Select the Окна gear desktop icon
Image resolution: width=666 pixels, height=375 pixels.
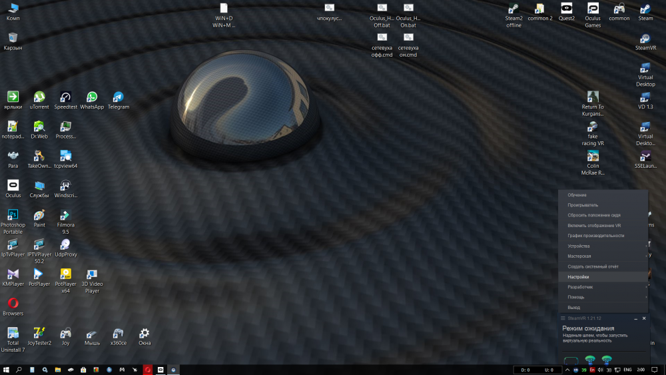click(145, 336)
